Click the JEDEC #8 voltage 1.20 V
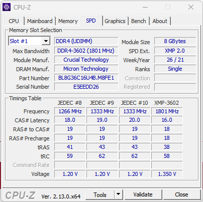Image resolution: width=203 pixels, height=202 pixels. pyautogui.click(x=70, y=174)
